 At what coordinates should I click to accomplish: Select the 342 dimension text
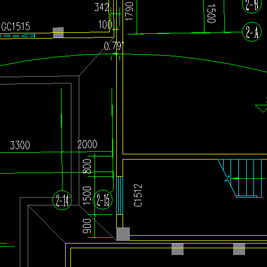tap(102, 7)
